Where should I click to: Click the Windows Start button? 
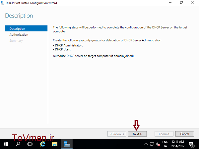(x=6, y=144)
